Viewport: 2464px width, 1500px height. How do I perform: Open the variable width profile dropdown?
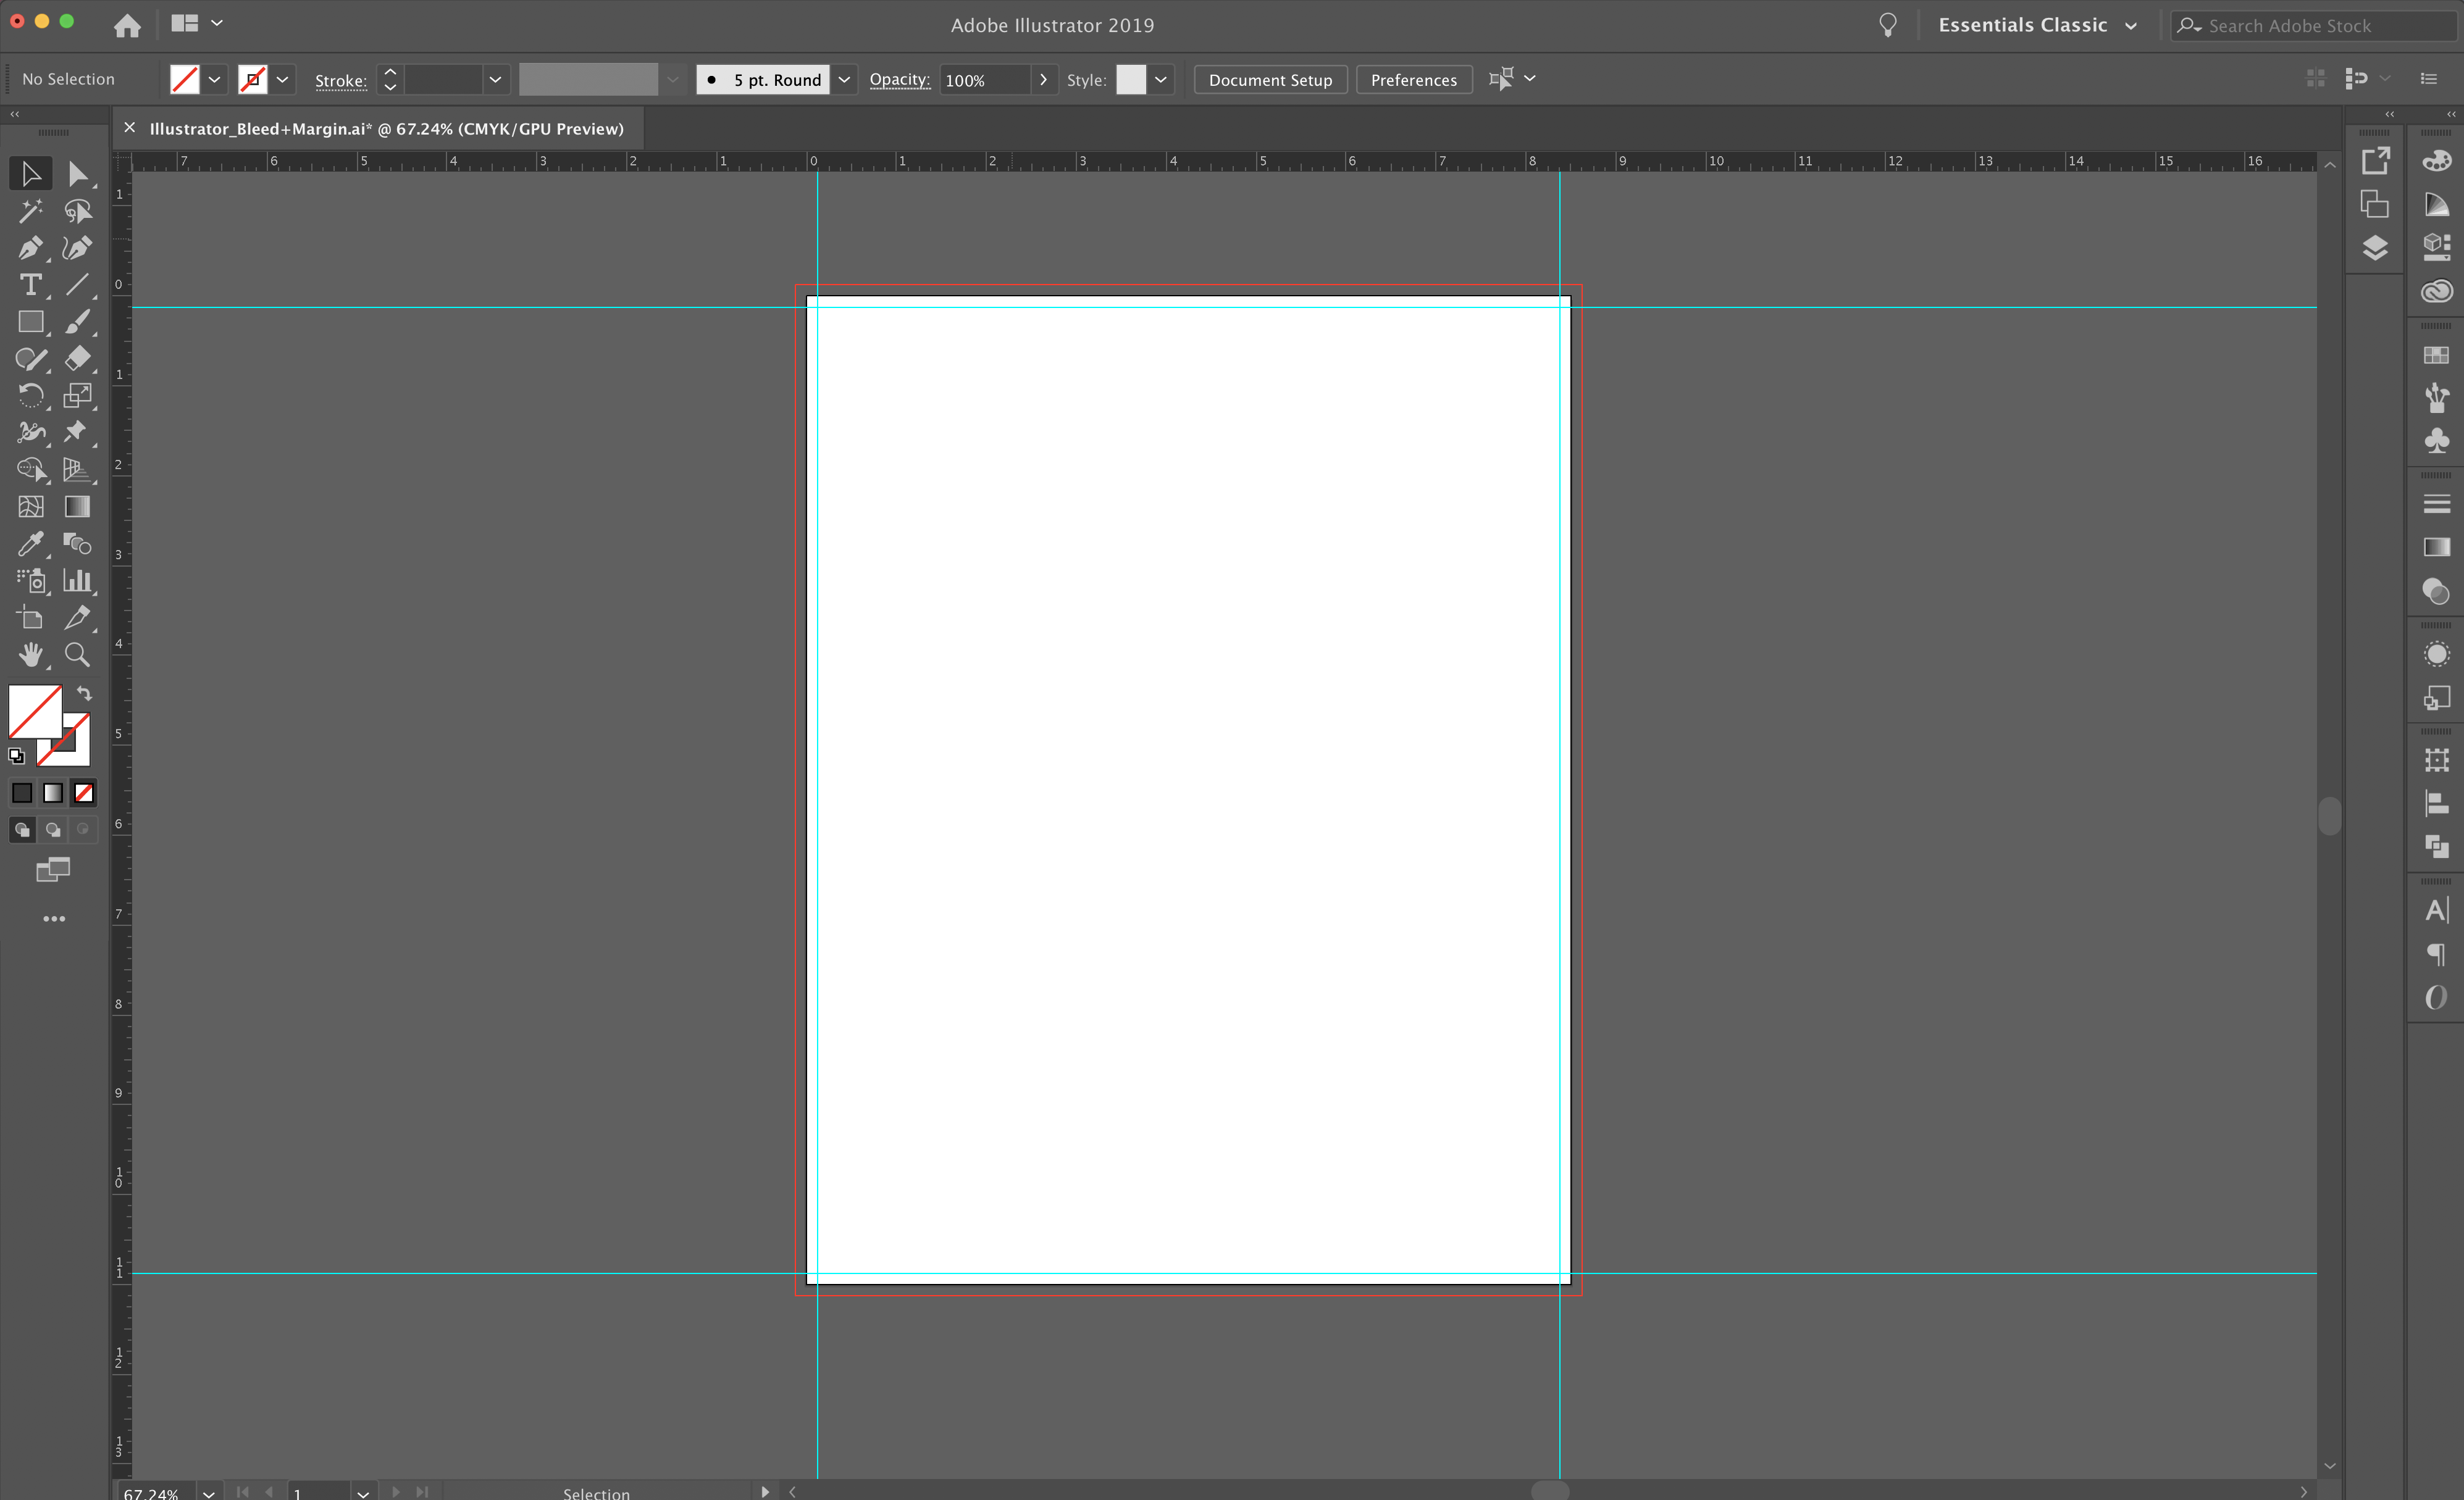pyautogui.click(x=672, y=79)
